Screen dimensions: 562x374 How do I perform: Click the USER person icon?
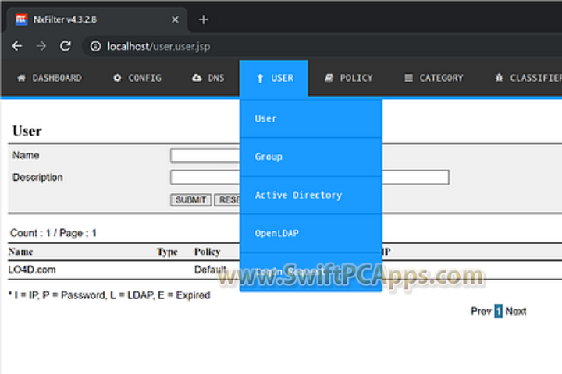pyautogui.click(x=260, y=78)
